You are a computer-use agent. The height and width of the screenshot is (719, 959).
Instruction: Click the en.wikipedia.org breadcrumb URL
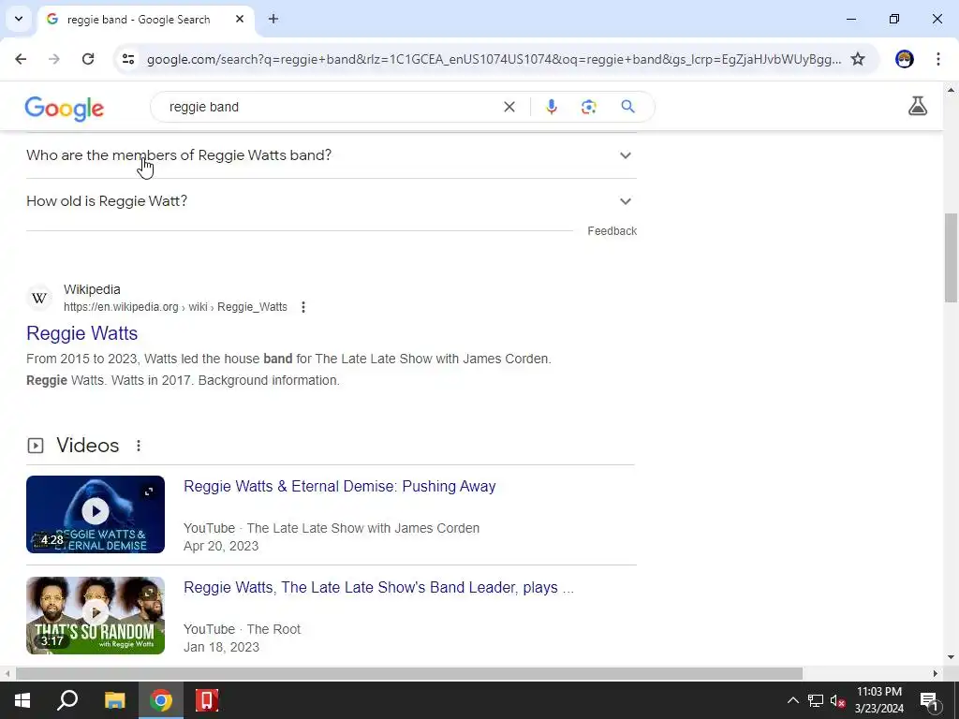point(175,307)
